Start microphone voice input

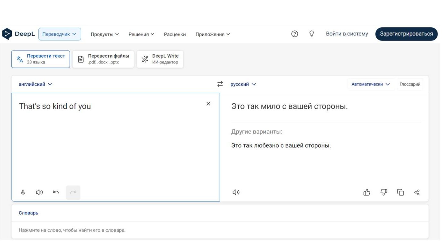[23, 192]
